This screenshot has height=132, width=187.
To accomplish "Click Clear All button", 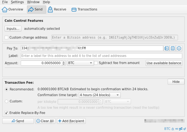I will 45,121.
